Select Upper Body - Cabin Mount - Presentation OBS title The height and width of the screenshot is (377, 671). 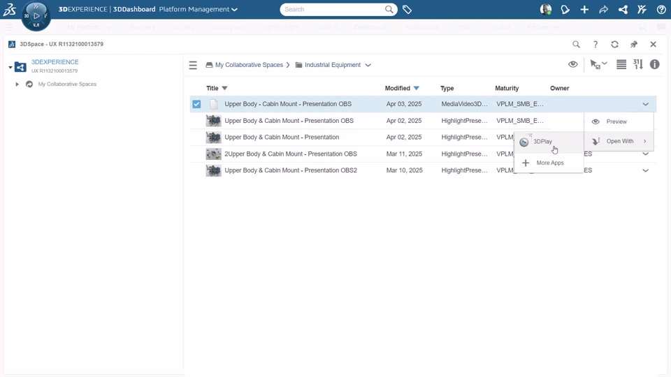click(288, 104)
